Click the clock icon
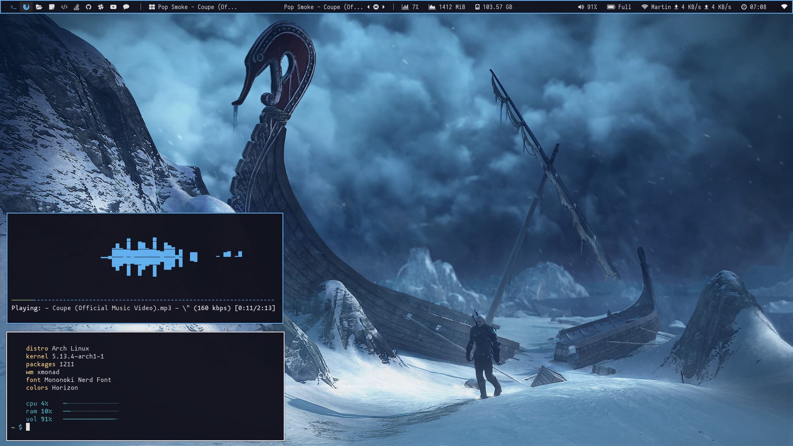The width and height of the screenshot is (793, 446). (744, 7)
